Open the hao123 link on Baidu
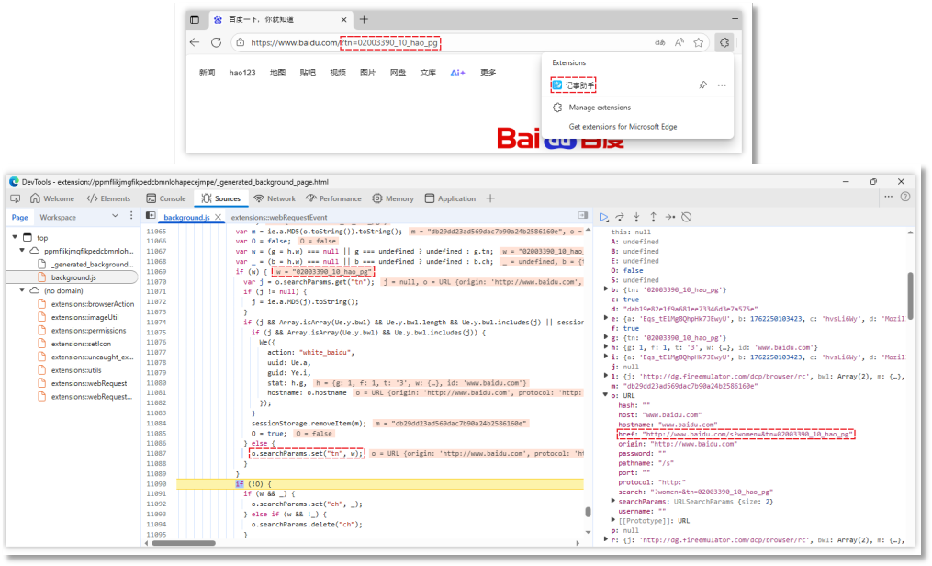 click(x=242, y=73)
